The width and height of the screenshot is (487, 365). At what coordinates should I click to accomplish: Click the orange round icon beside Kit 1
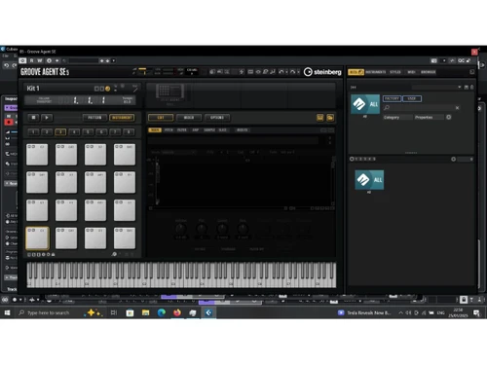[107, 89]
